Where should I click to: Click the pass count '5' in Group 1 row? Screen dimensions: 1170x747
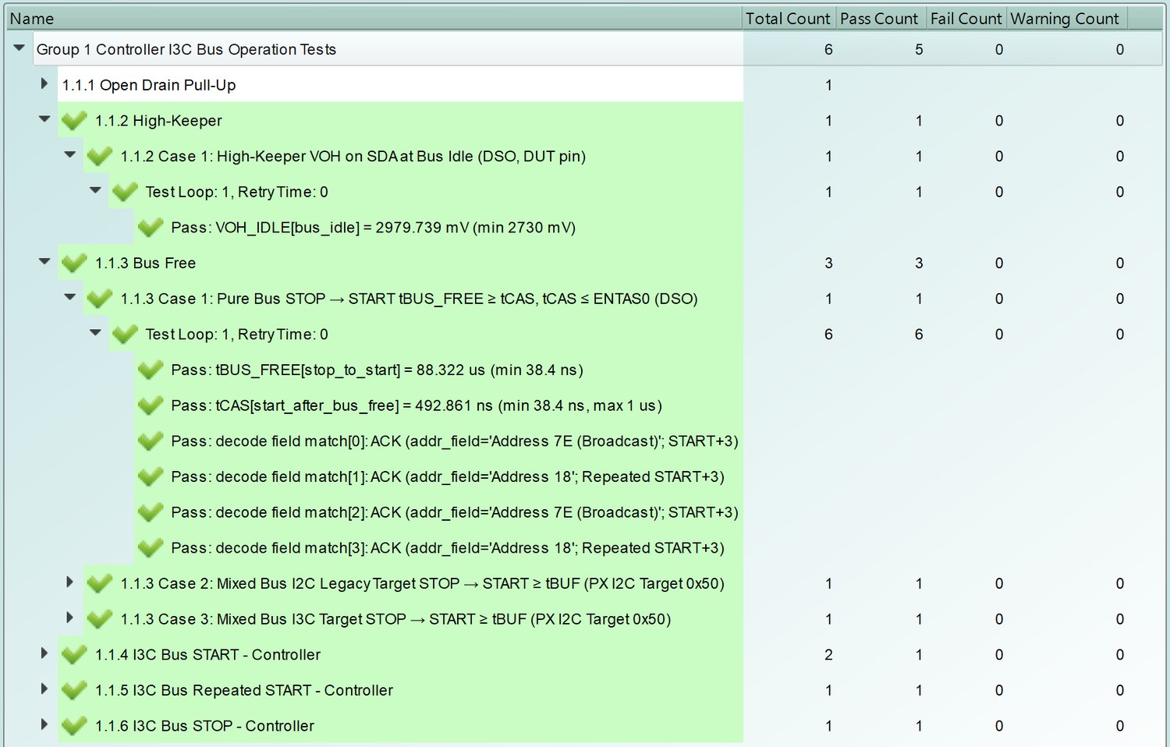919,50
